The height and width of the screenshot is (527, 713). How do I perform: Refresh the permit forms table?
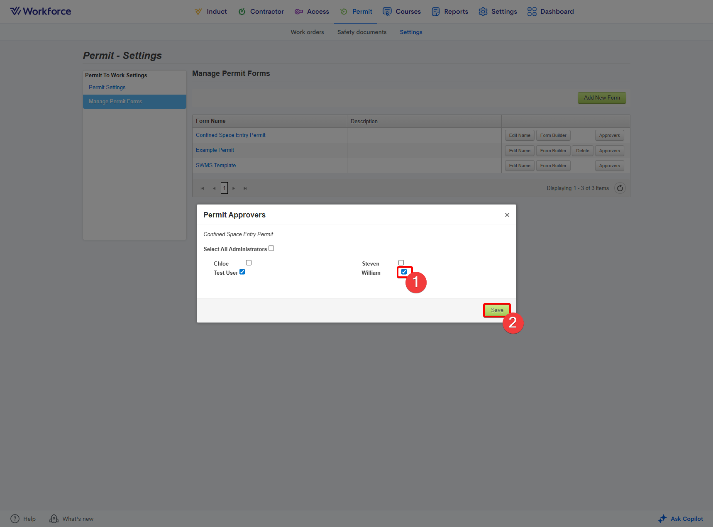620,188
